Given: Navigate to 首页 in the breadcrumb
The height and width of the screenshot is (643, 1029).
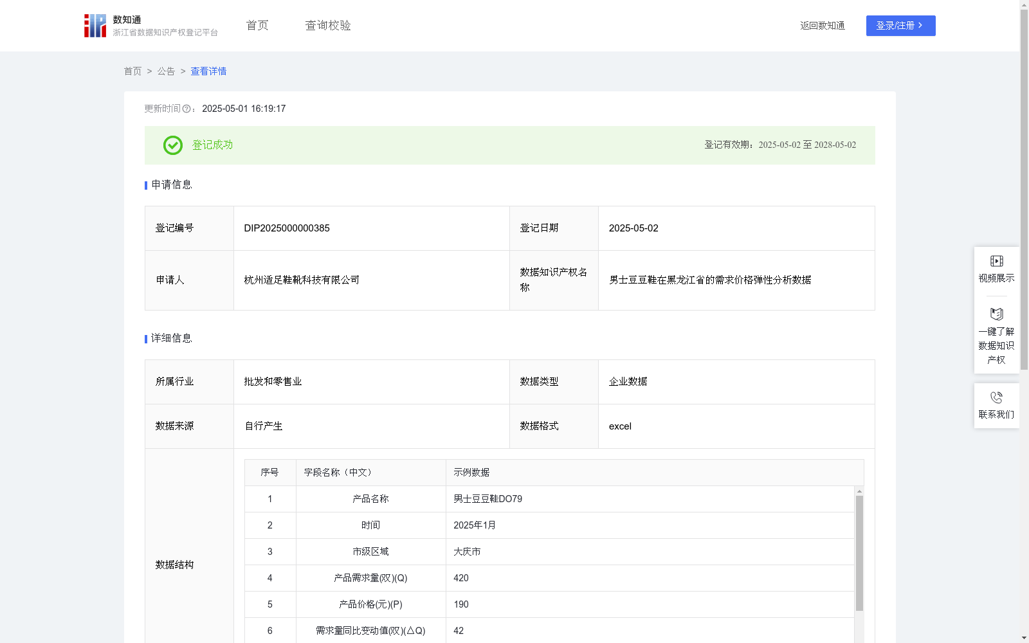Looking at the screenshot, I should coord(132,71).
